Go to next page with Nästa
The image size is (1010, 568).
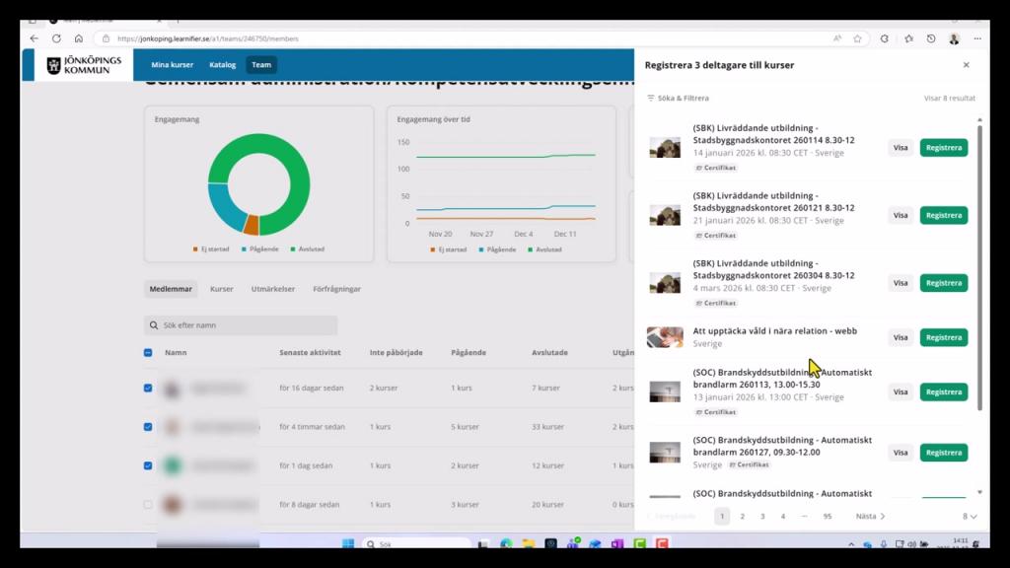click(870, 516)
